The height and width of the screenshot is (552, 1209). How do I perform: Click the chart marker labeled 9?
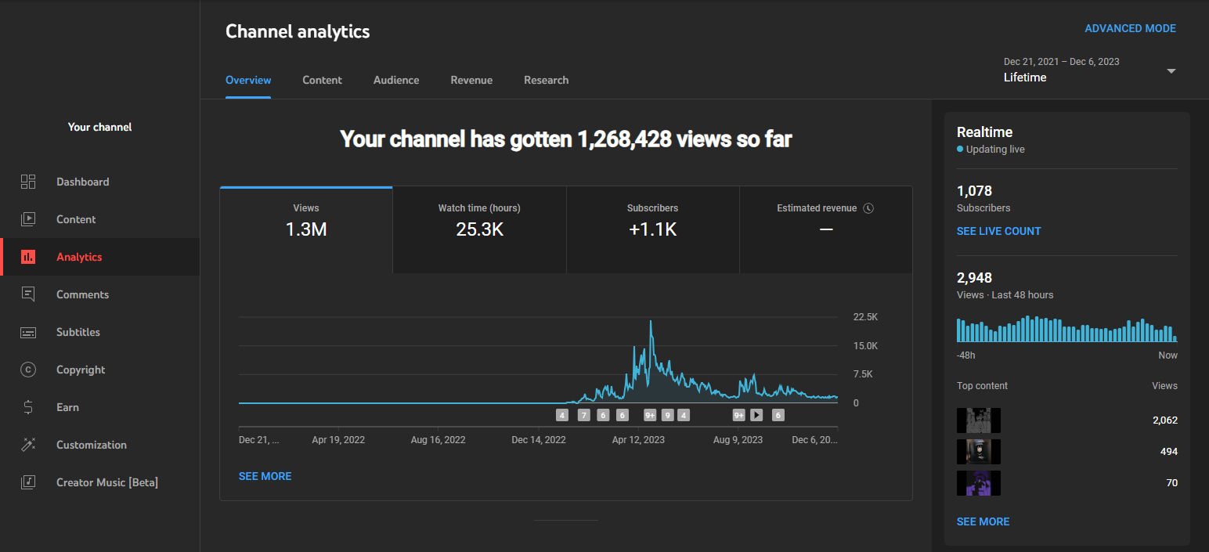click(x=668, y=415)
